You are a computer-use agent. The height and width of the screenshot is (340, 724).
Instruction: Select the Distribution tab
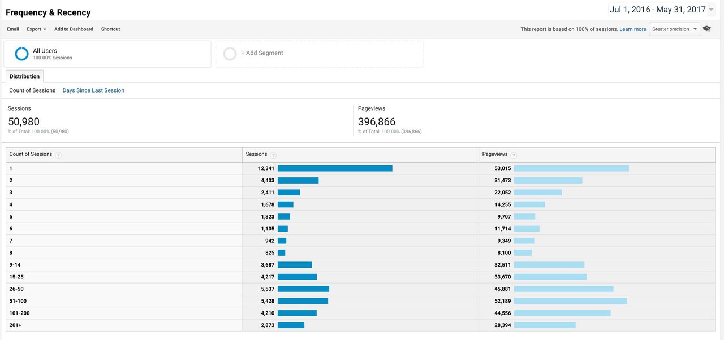(24, 76)
